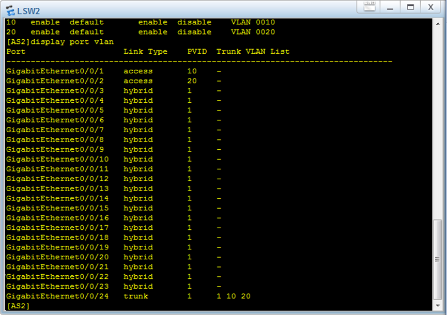The height and width of the screenshot is (315, 447).
Task: Click 'VLAN 0020' description text
Action: click(253, 32)
